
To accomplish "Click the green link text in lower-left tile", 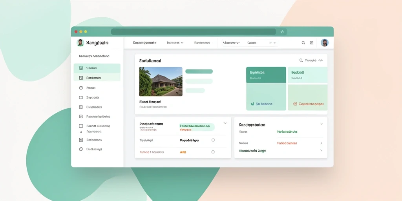I will coord(264,104).
